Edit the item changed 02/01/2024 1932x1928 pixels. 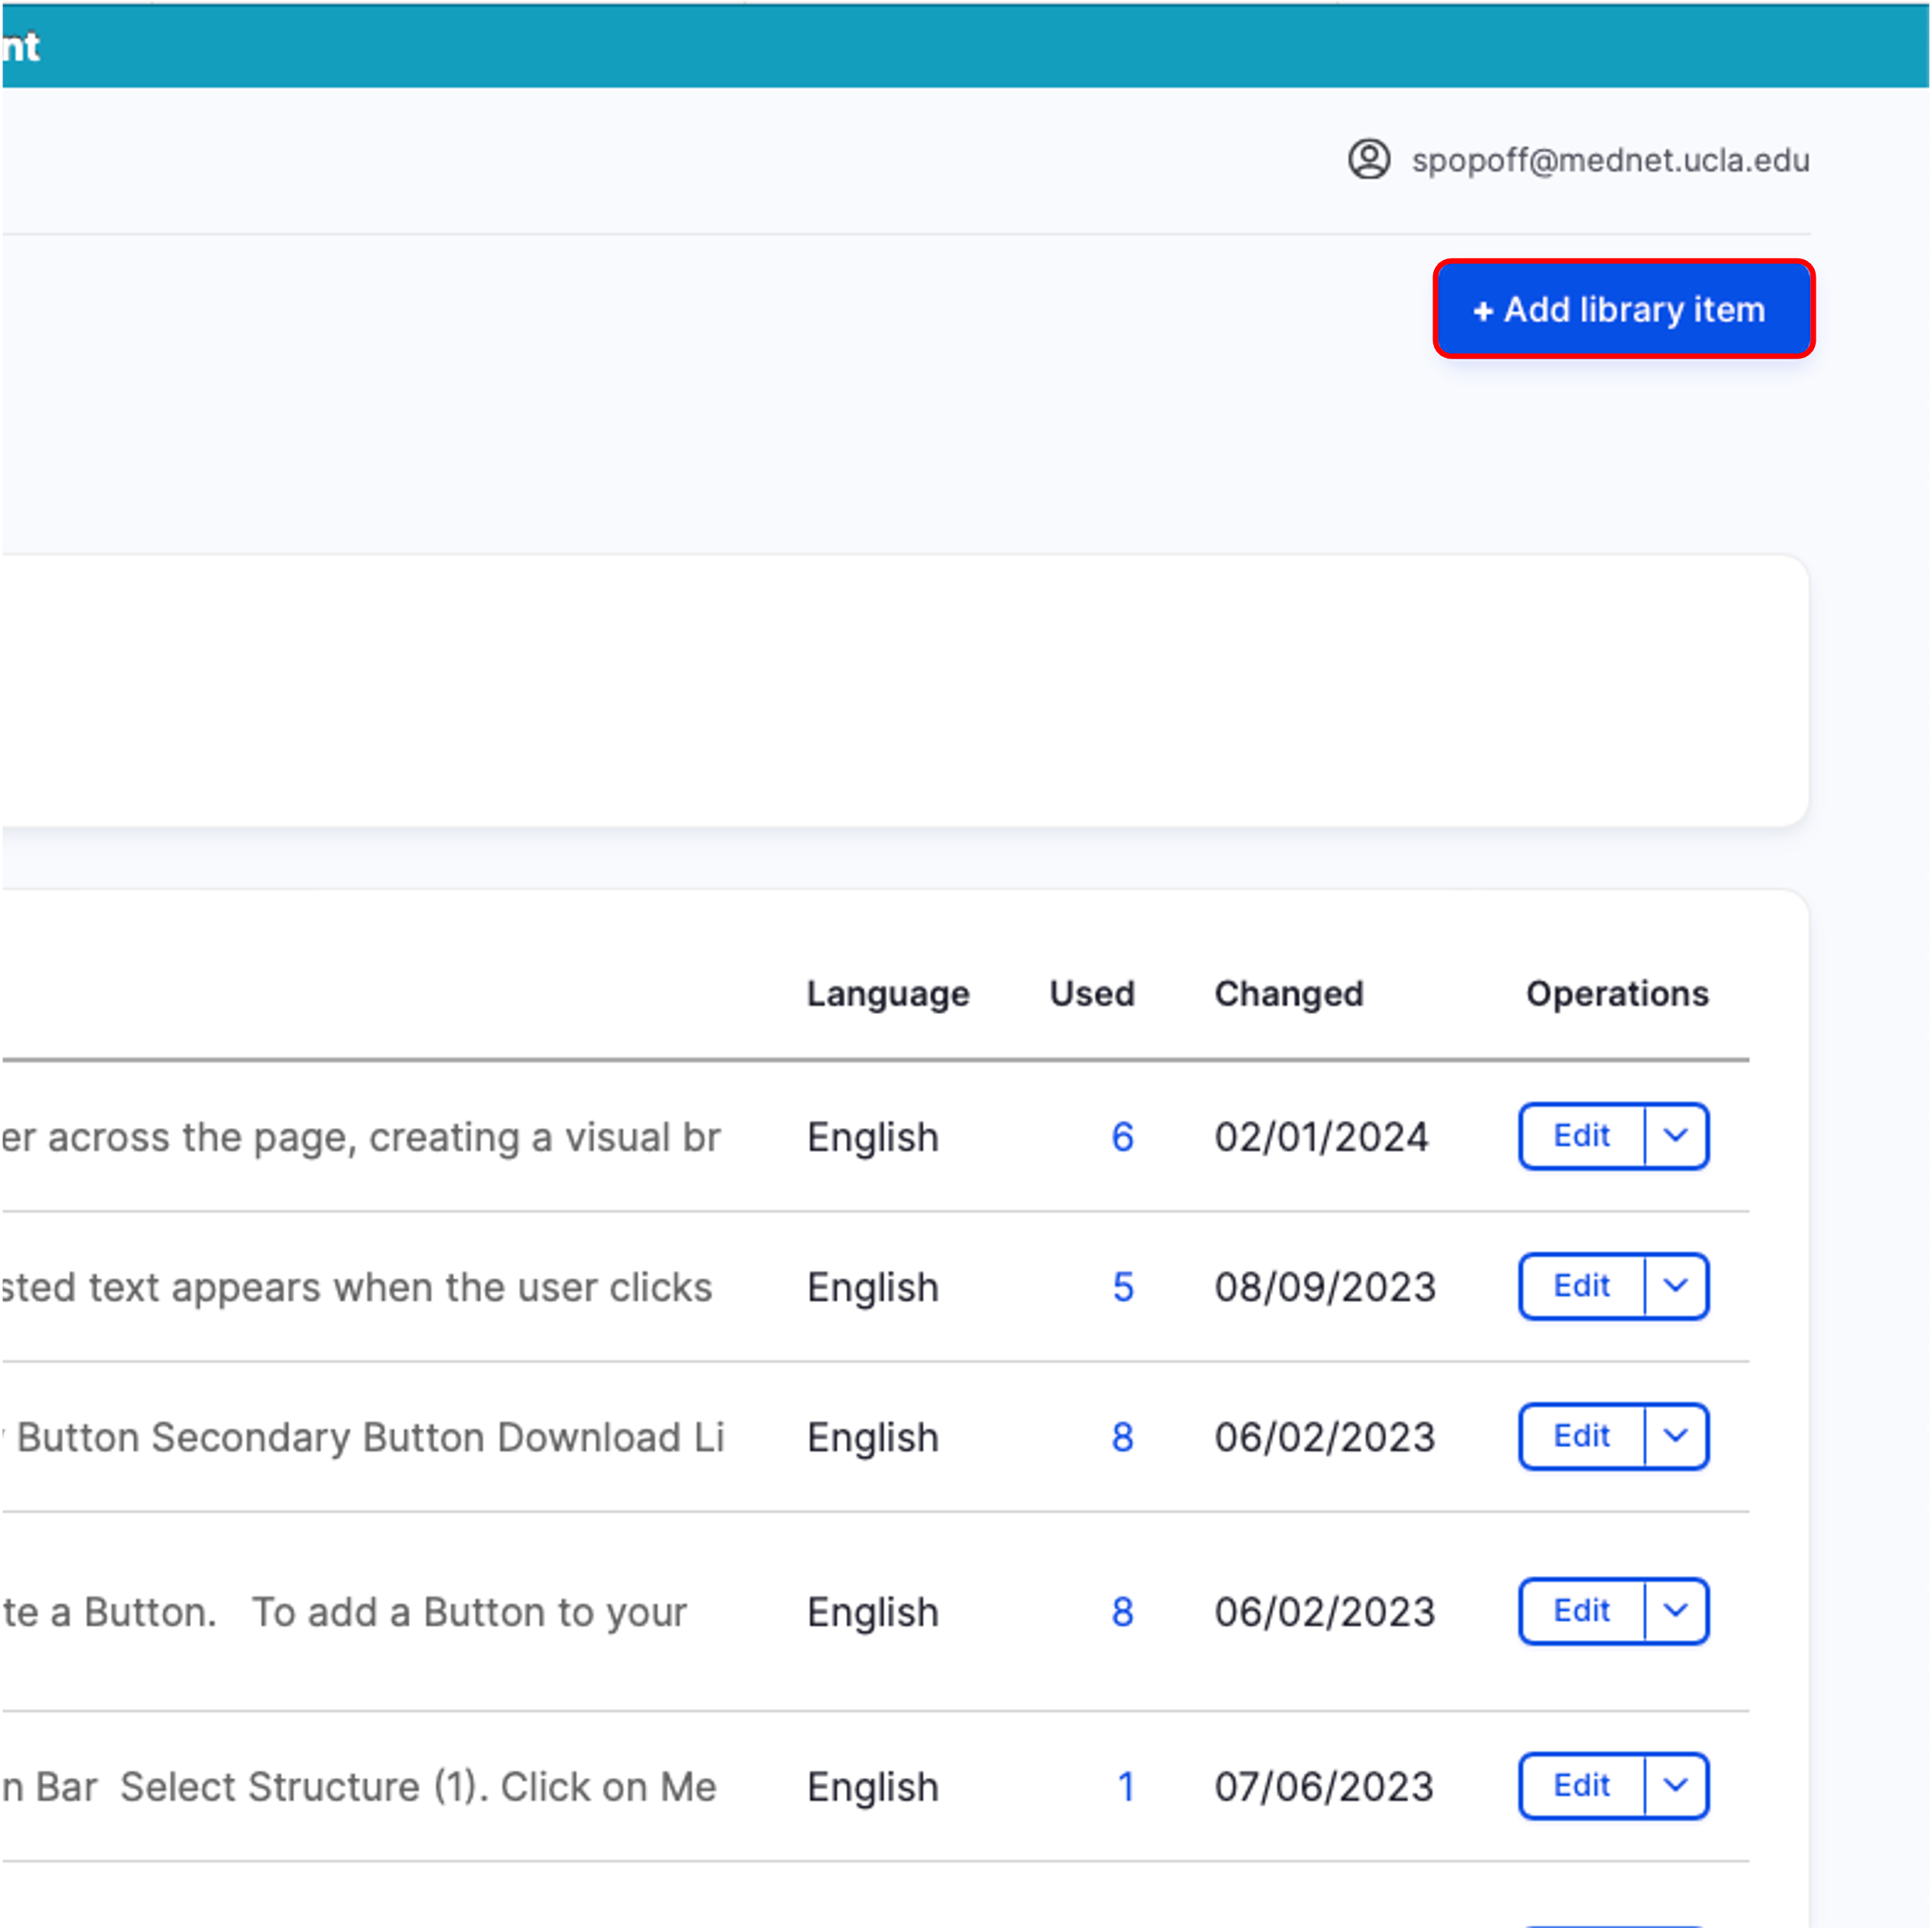point(1581,1136)
